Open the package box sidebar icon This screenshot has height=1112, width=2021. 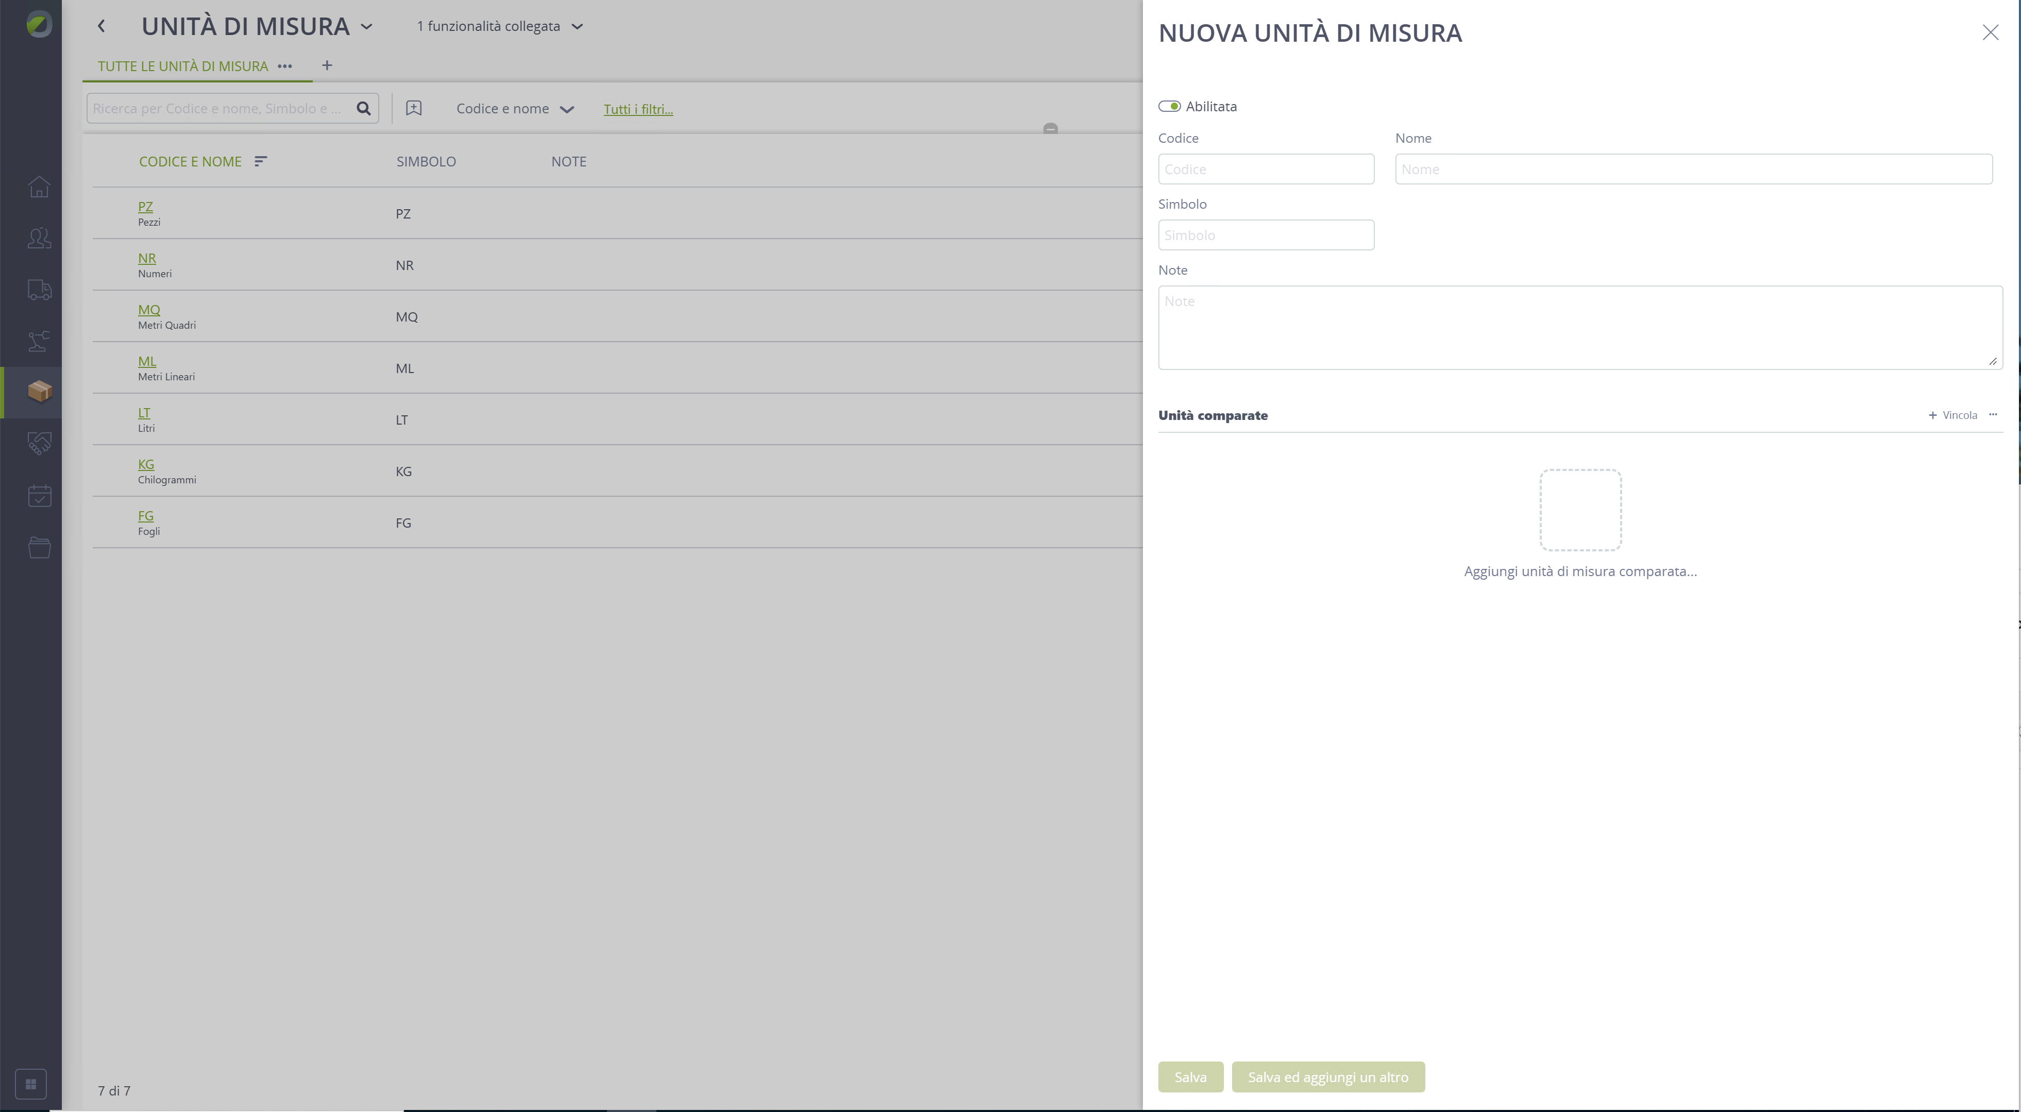click(39, 391)
